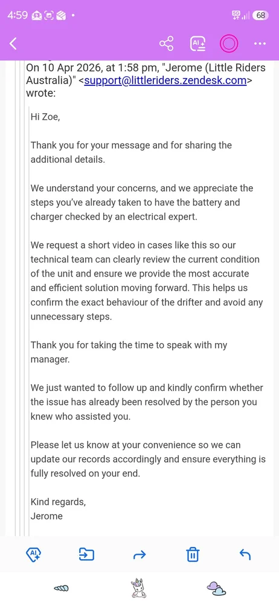Tap the cloud back navigation icon
This screenshot has height=605, width=279.
pyautogui.click(x=216, y=588)
